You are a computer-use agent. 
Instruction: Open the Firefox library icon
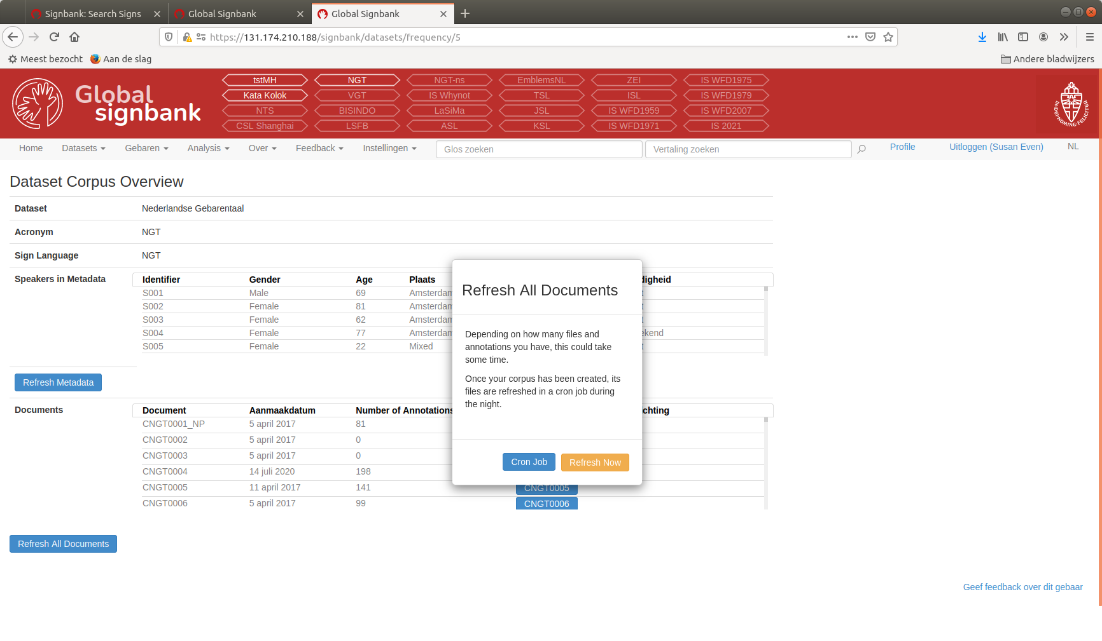coord(1003,37)
